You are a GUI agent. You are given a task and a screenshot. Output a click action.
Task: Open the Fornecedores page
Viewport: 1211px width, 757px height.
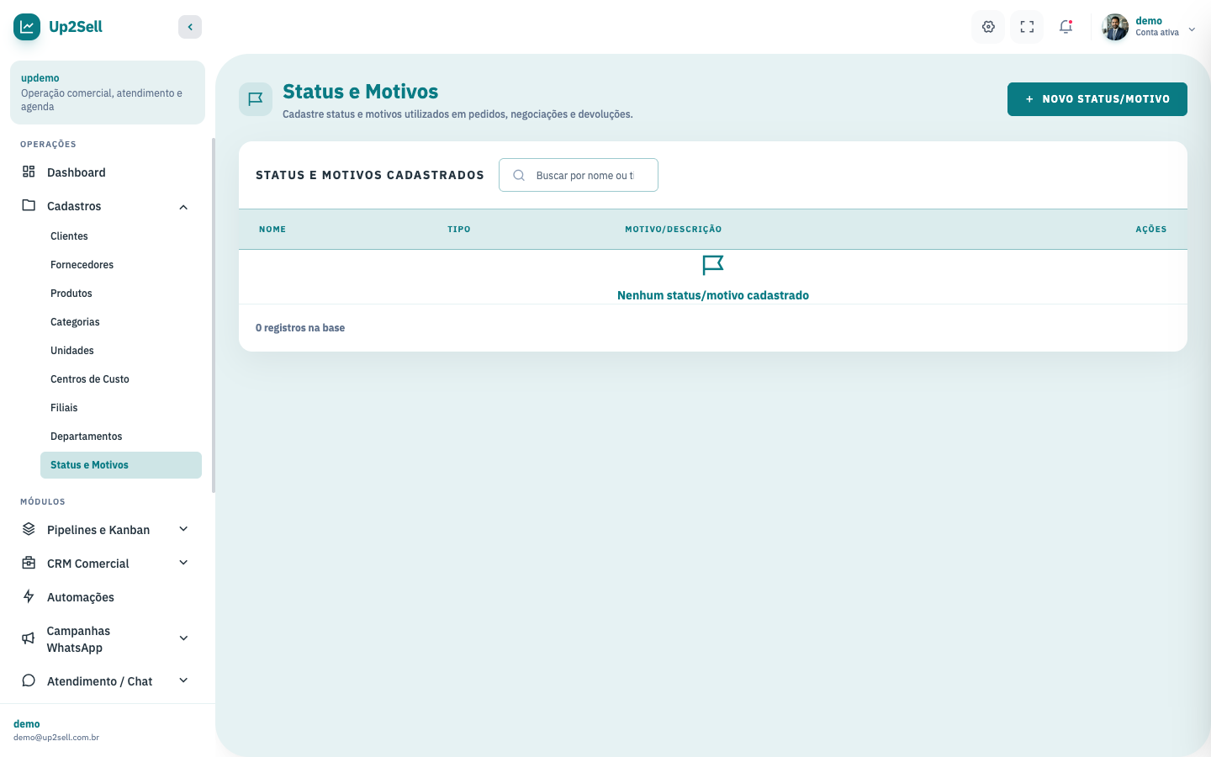point(121,265)
